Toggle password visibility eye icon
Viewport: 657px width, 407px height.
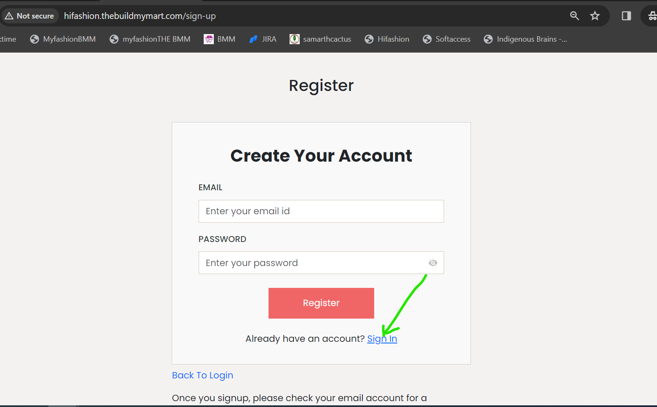point(433,263)
